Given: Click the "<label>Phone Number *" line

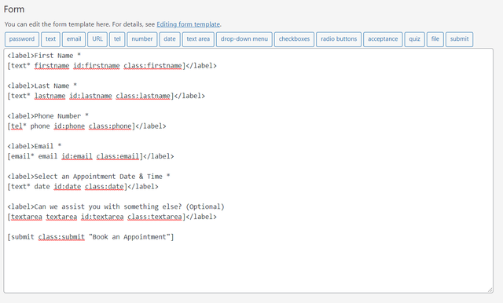Looking at the screenshot, I should click(48, 116).
